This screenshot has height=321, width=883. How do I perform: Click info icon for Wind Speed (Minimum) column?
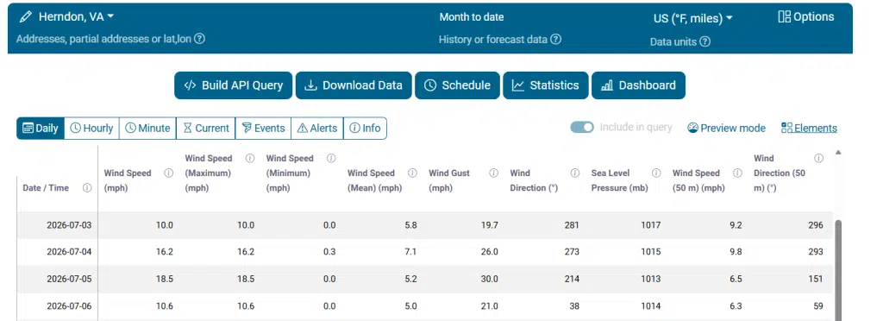pos(331,158)
